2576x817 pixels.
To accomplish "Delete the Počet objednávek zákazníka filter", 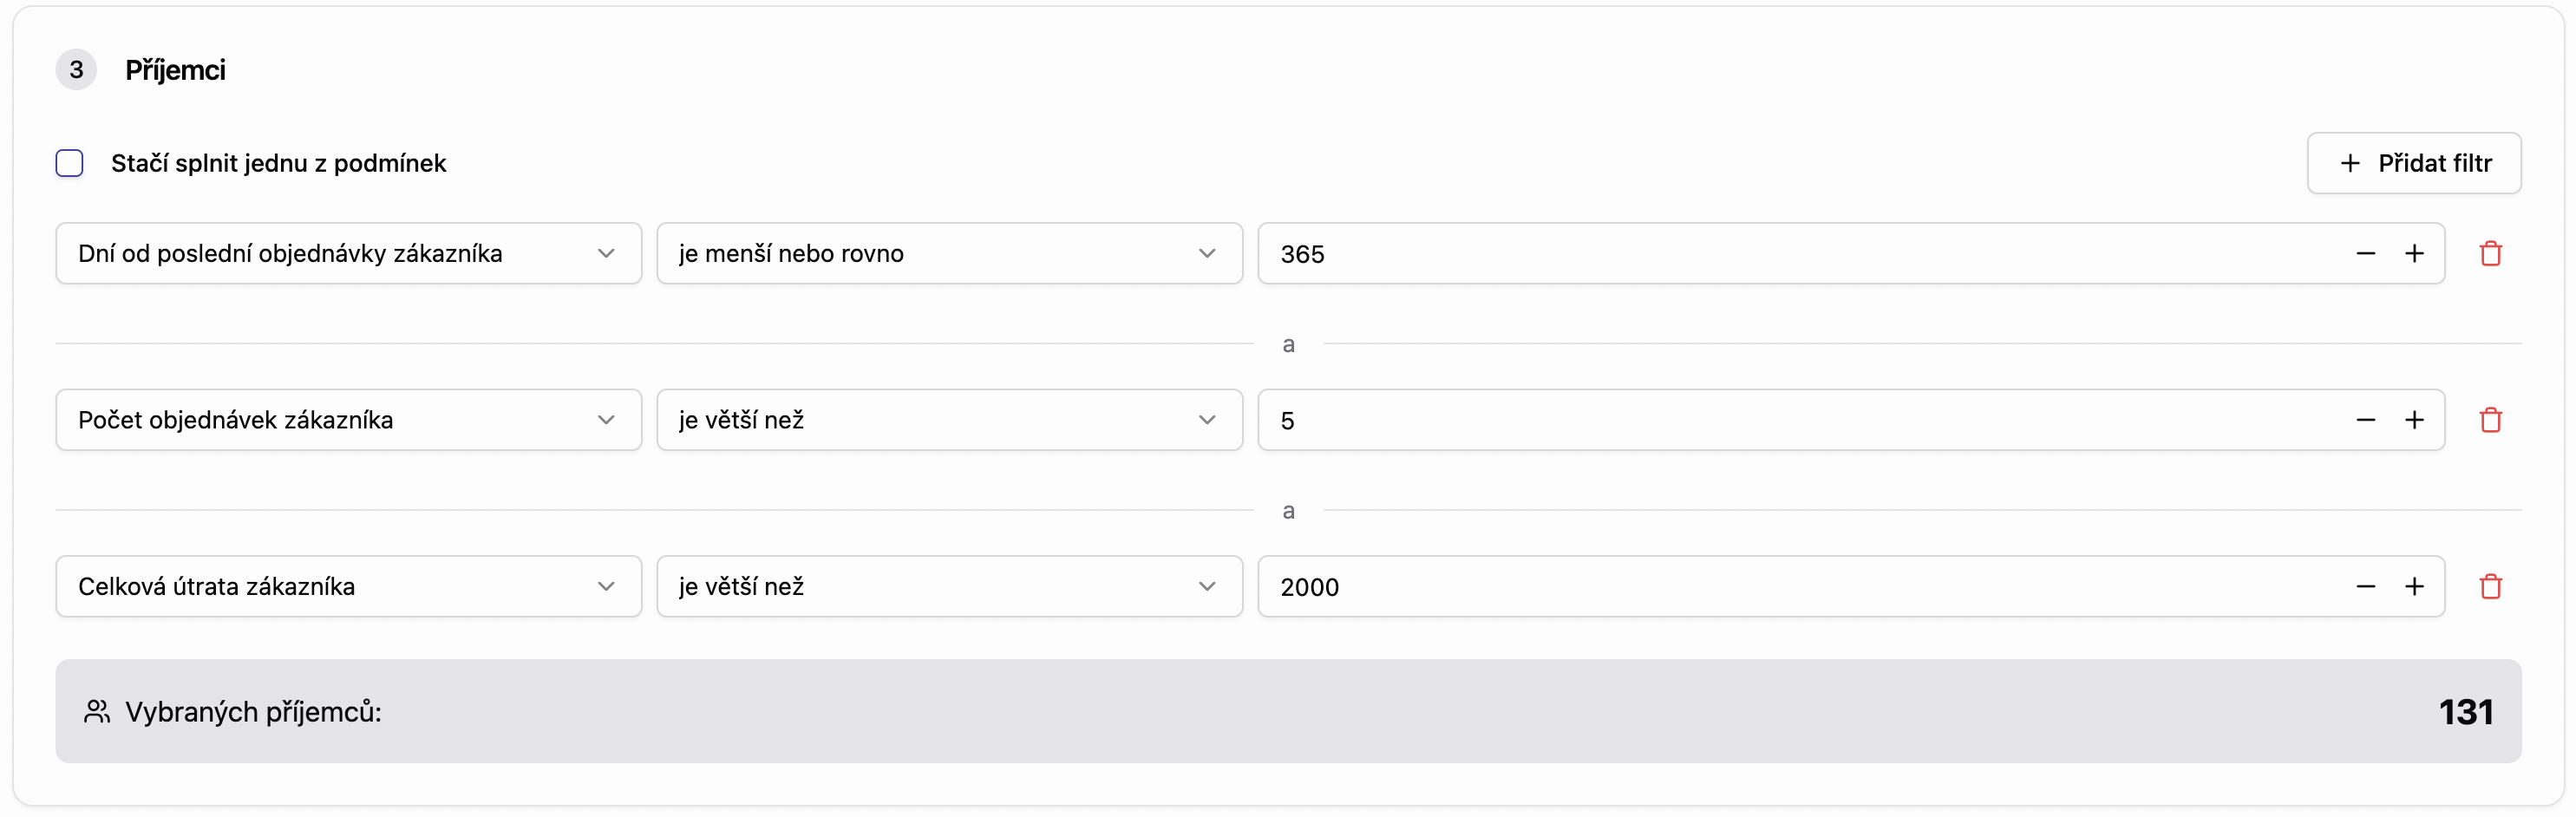I will (x=2490, y=420).
